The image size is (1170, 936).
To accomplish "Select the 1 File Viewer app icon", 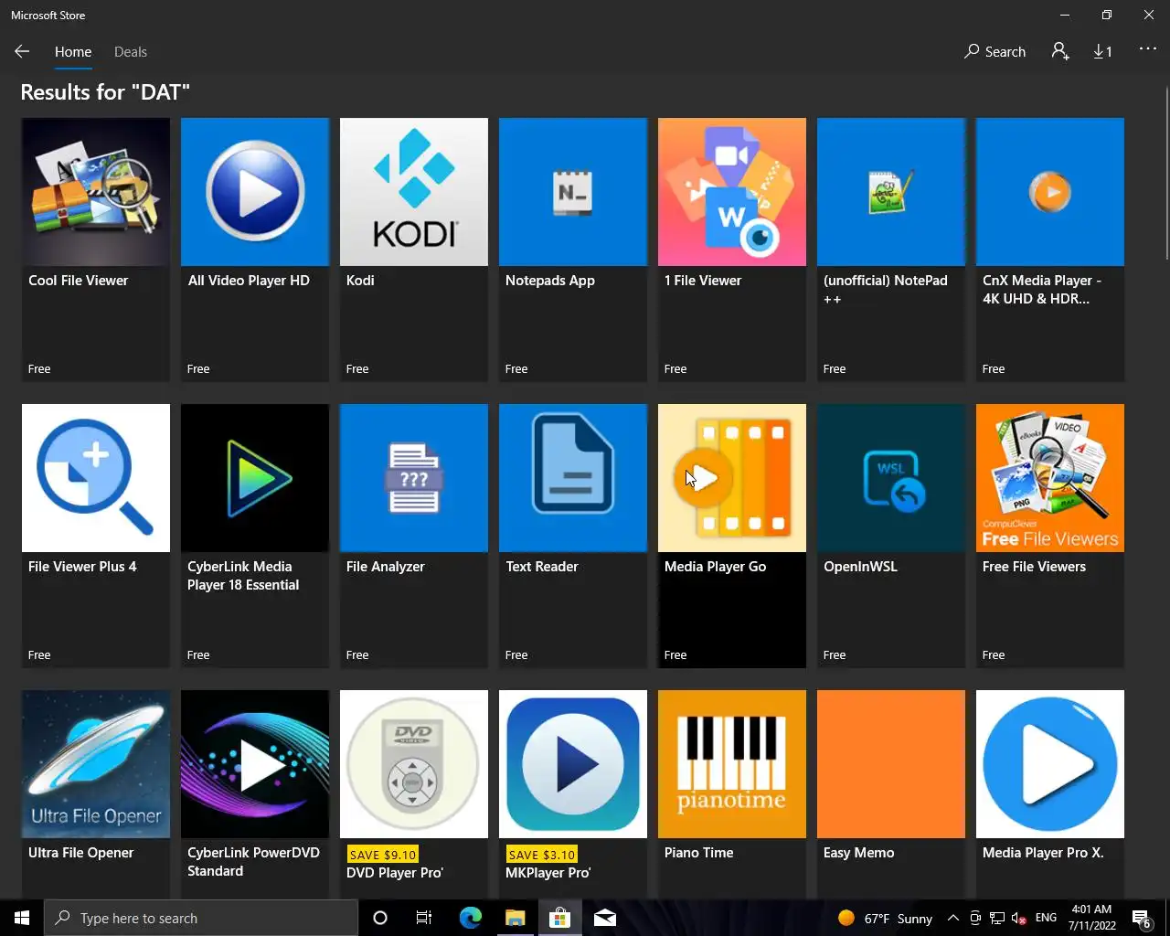I will click(x=732, y=192).
